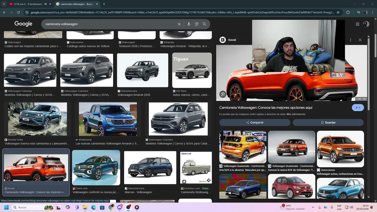377x212 pixels.
Task: Open the Autocosmos related orange SUV image
Action: coord(340,149)
